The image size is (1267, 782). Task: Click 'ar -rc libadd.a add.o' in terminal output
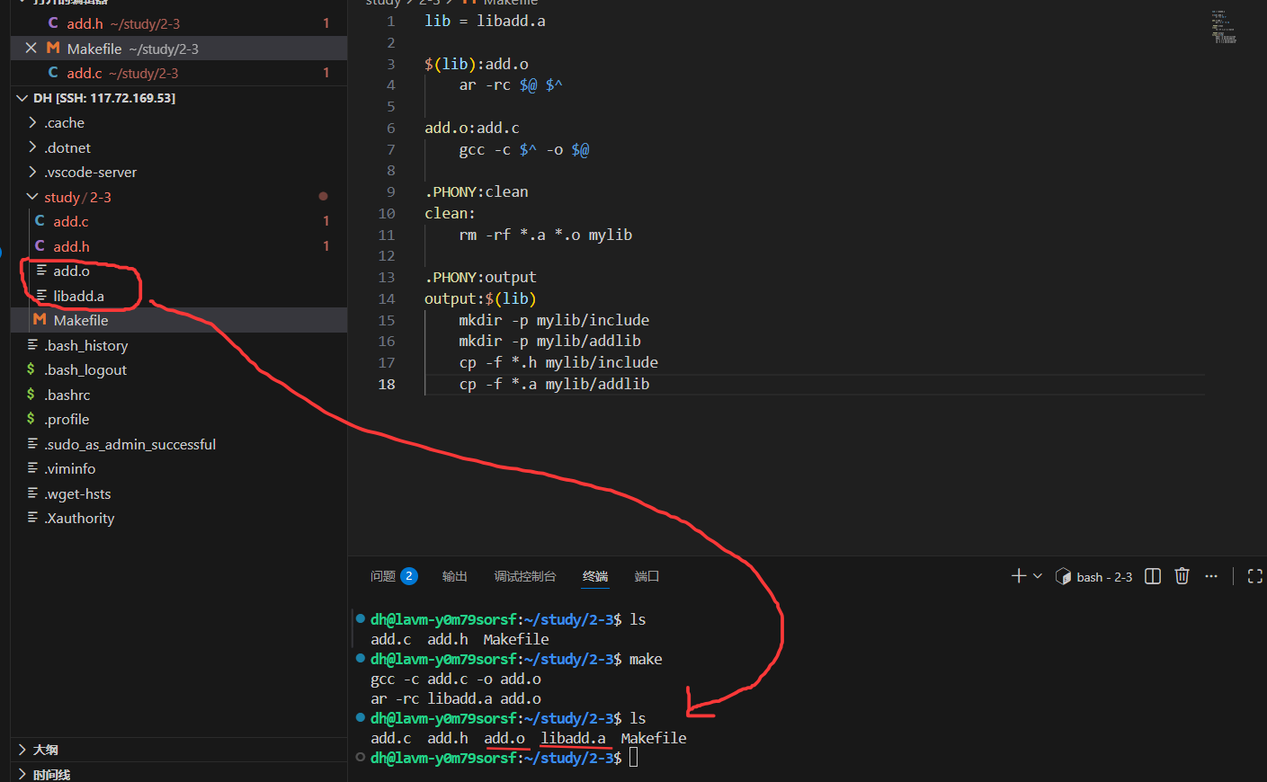[x=456, y=698]
